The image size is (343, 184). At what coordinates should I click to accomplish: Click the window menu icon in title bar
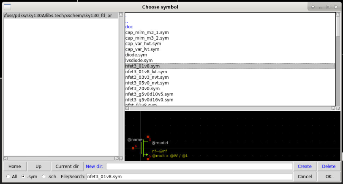[x=8, y=7]
